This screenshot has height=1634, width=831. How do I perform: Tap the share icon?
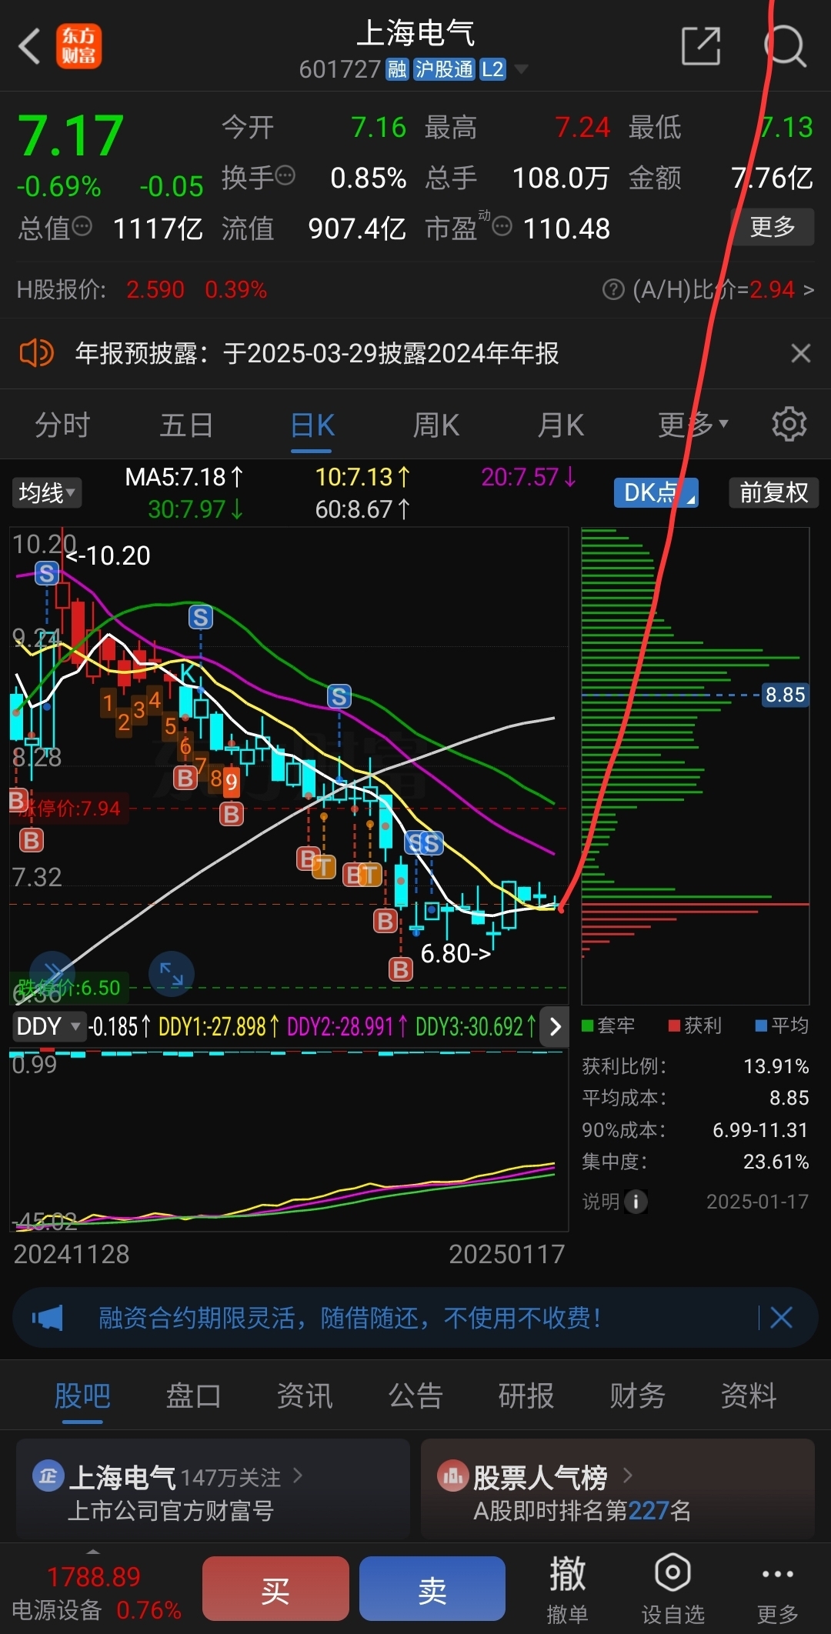(x=701, y=46)
